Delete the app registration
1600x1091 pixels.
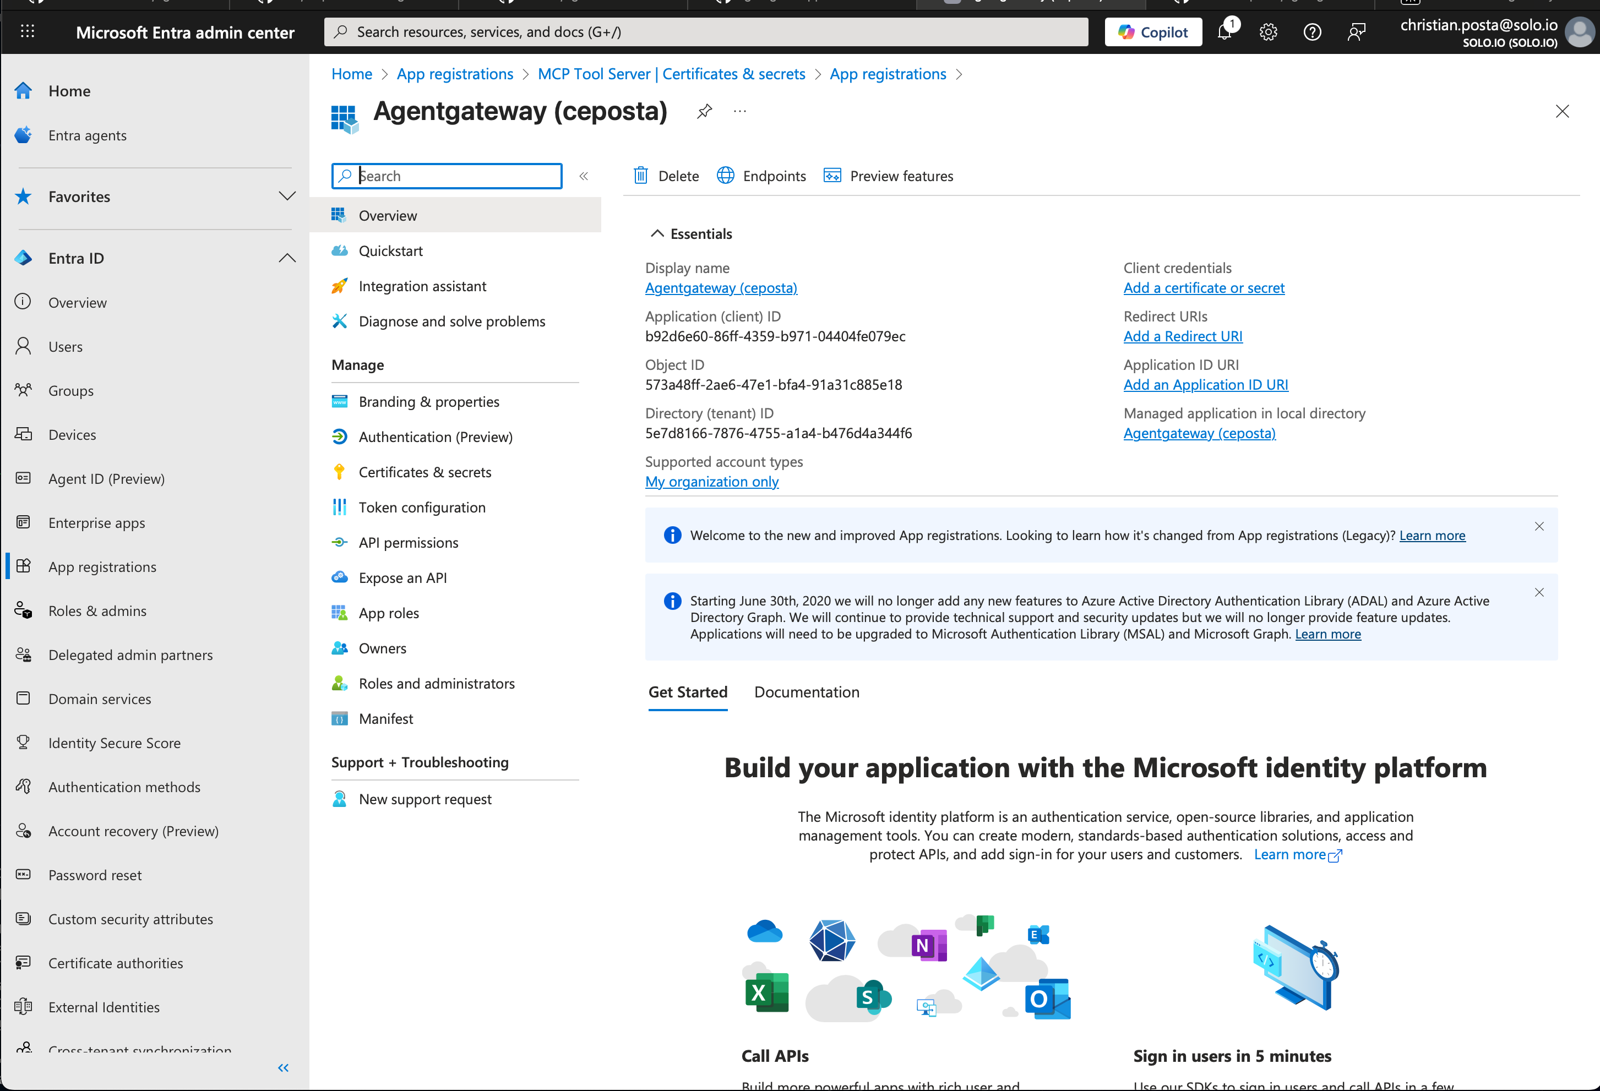(x=665, y=176)
